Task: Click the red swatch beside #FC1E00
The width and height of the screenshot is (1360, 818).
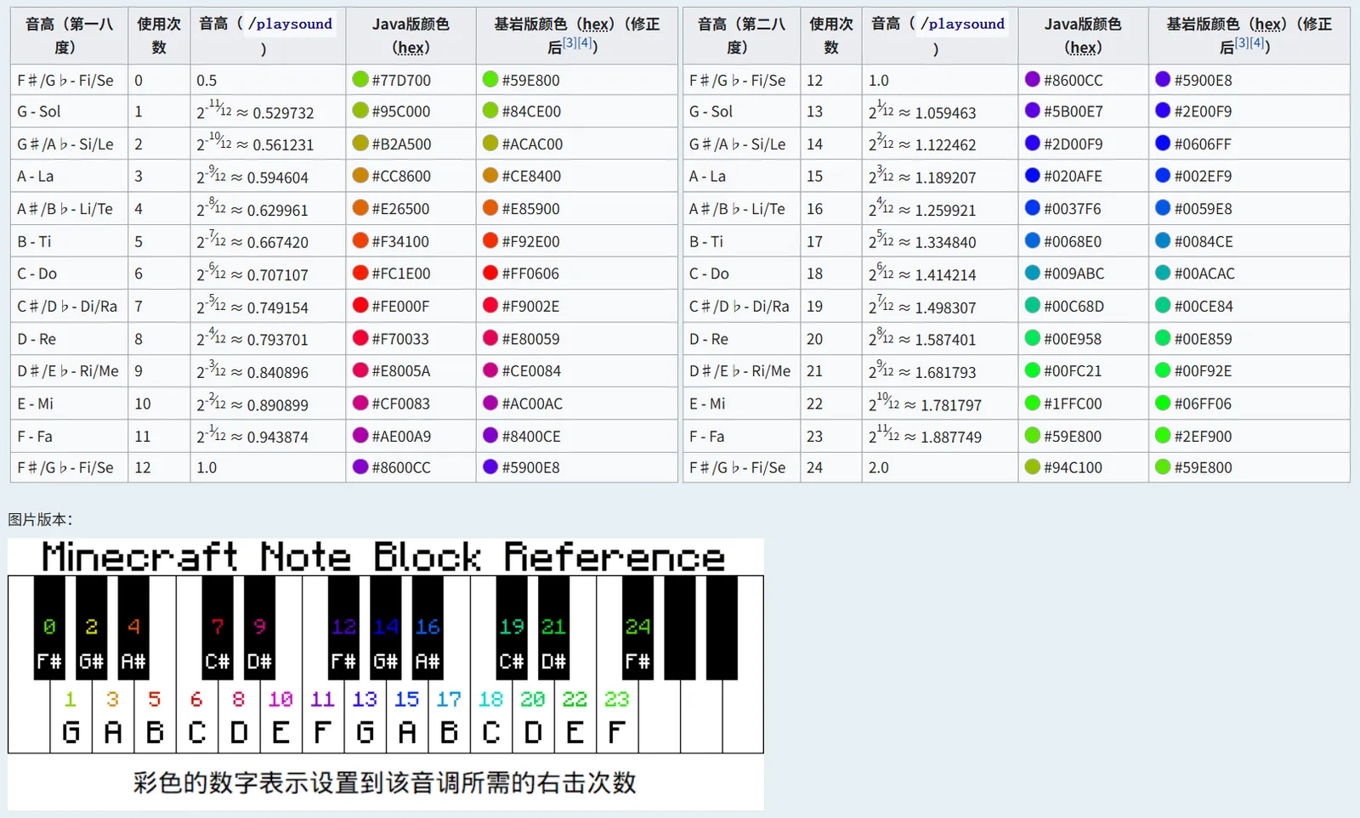Action: 360,274
